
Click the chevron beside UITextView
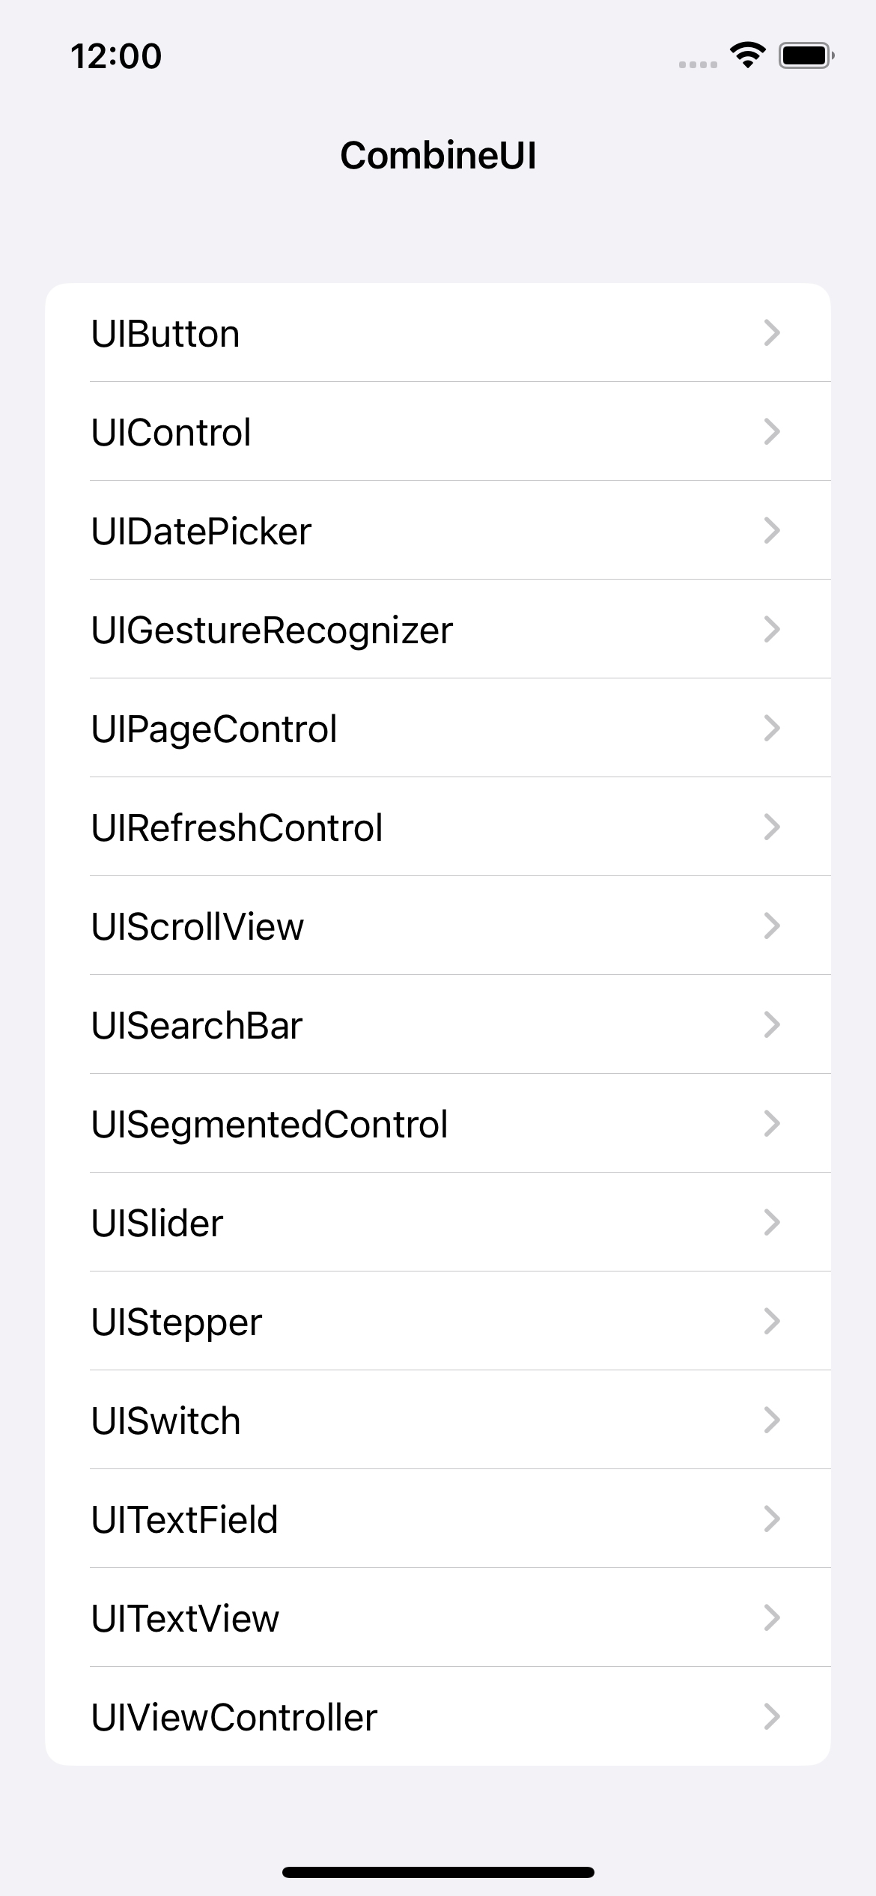pos(772,1617)
